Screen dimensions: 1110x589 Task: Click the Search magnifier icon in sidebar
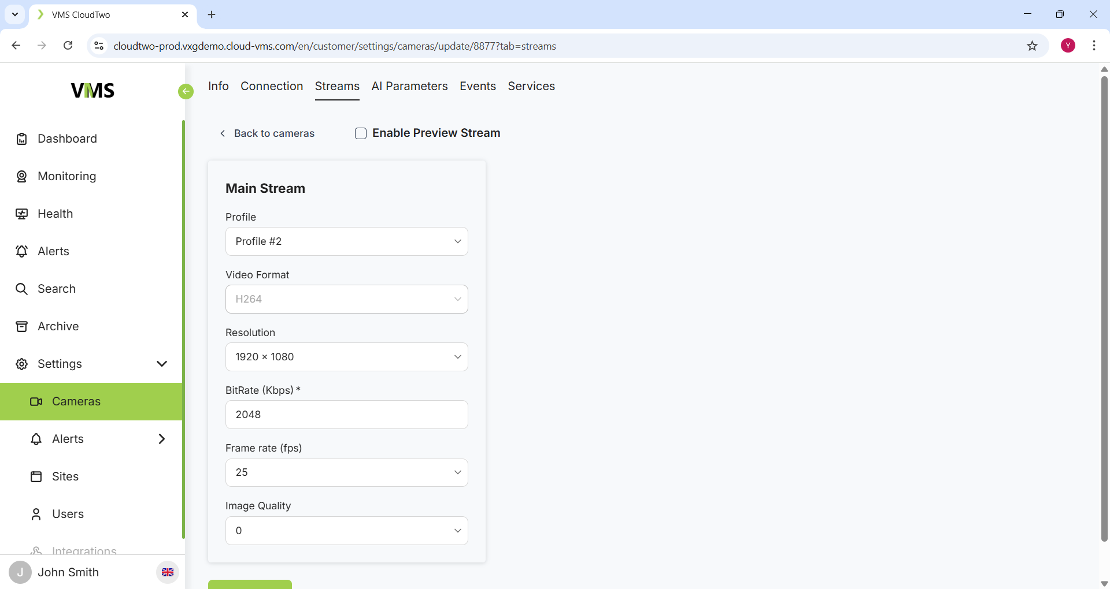pos(21,289)
